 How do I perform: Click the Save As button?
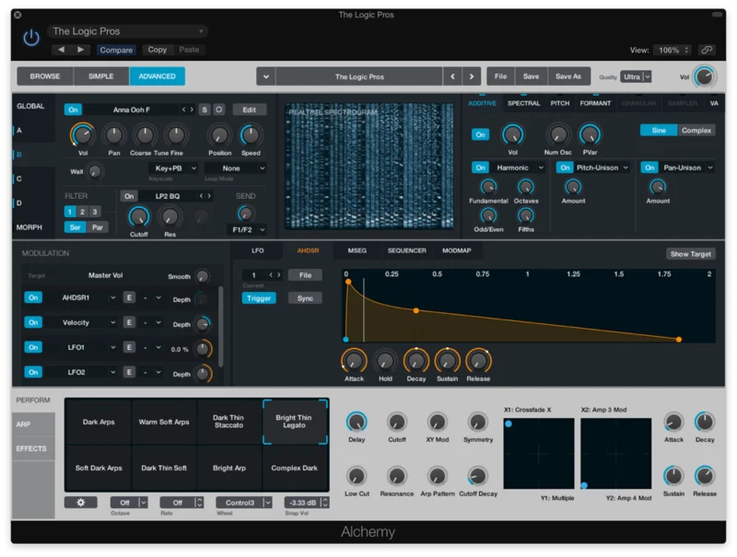(568, 76)
